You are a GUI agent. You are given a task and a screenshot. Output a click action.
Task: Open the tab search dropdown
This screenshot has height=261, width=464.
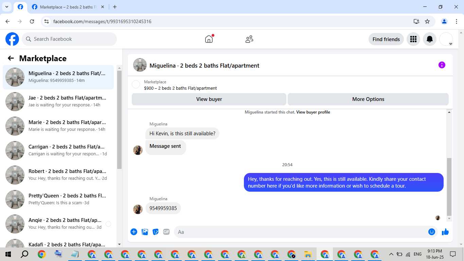(7, 7)
